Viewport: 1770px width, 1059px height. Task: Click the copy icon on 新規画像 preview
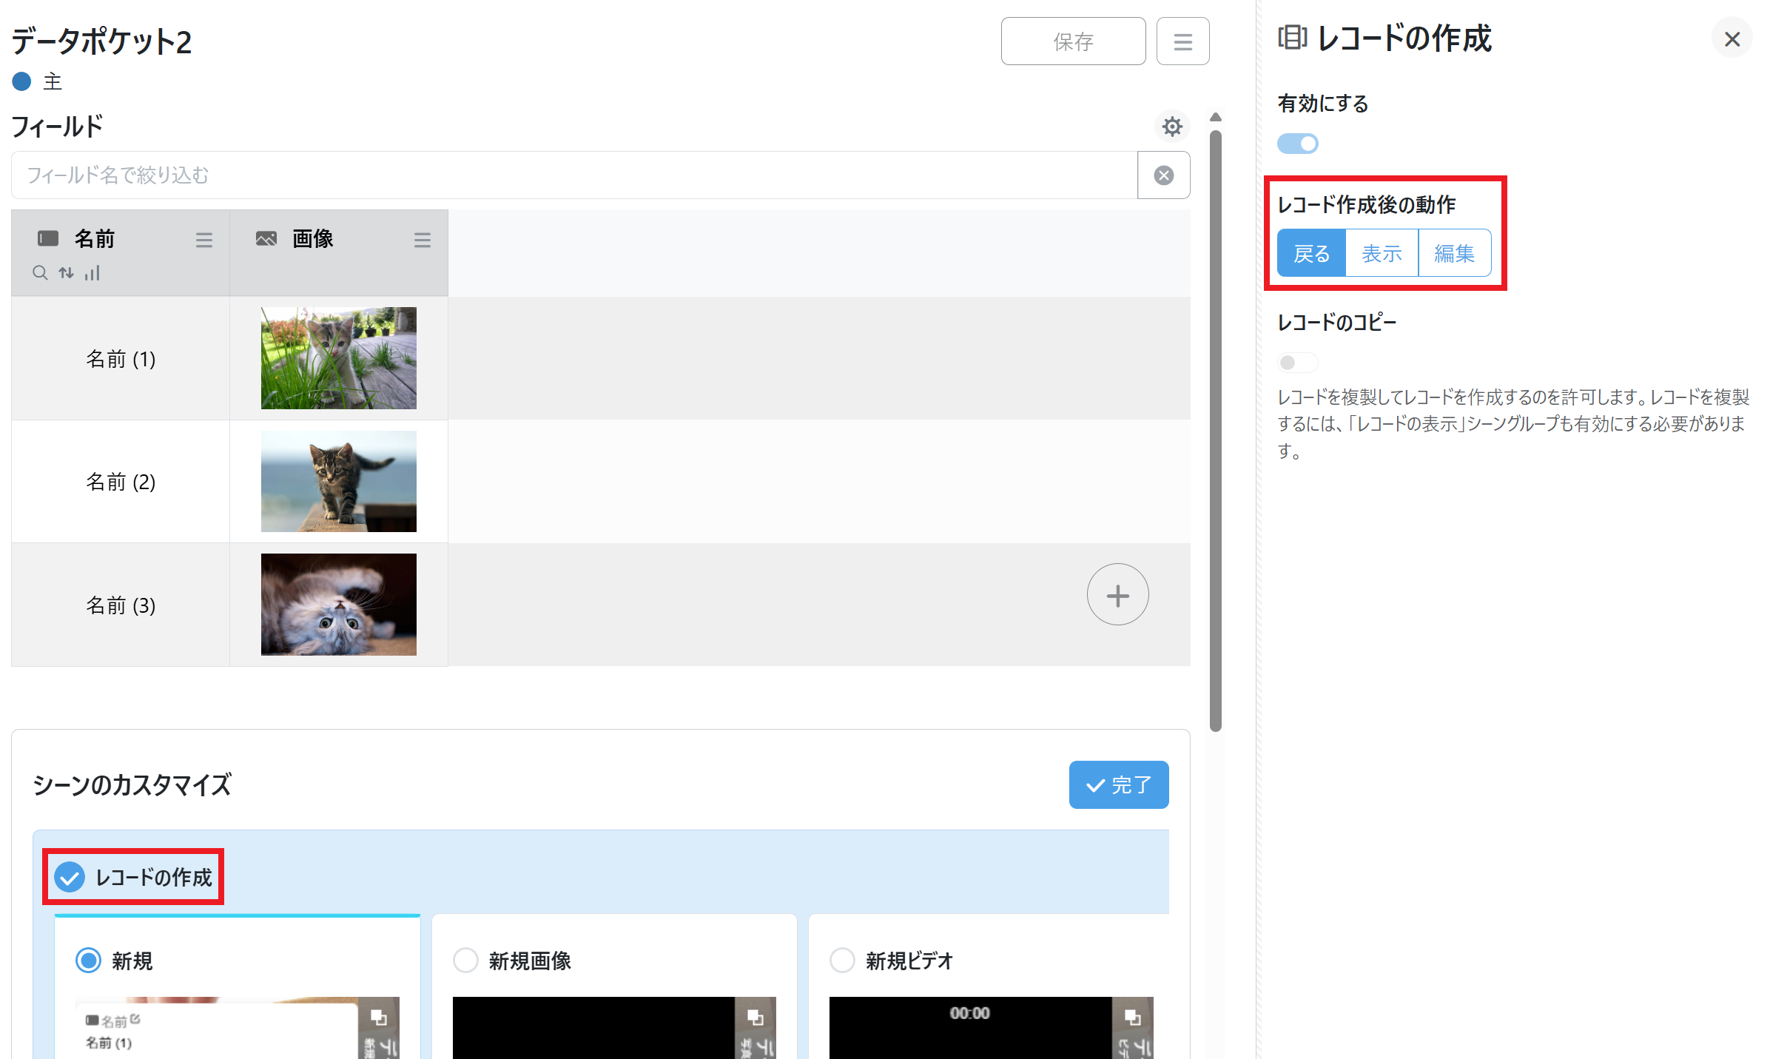point(755,1017)
